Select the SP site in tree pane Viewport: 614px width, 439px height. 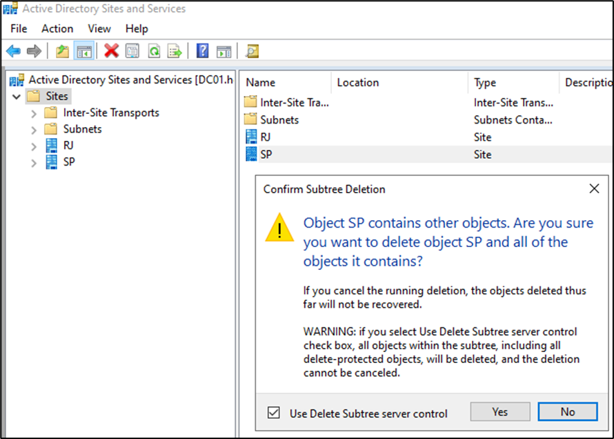68,162
